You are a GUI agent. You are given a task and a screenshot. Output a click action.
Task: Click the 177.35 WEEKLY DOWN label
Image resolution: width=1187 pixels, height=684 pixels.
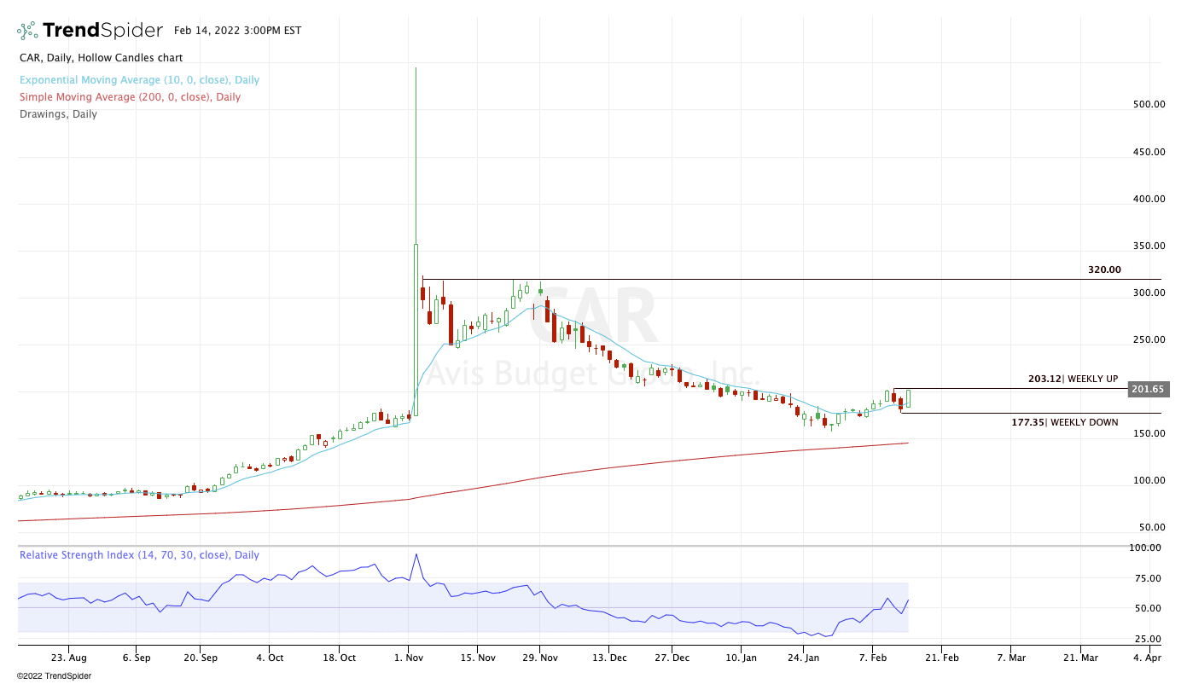click(x=1064, y=422)
